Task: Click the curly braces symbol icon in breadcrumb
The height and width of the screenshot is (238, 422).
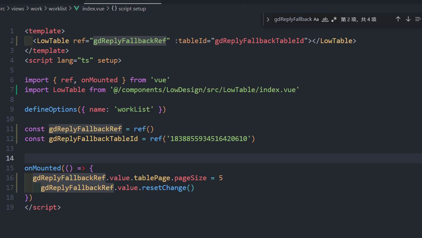Action: point(114,9)
